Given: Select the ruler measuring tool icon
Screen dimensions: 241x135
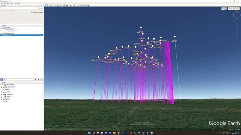Looking at the screenshot, I should (x=74, y=5).
